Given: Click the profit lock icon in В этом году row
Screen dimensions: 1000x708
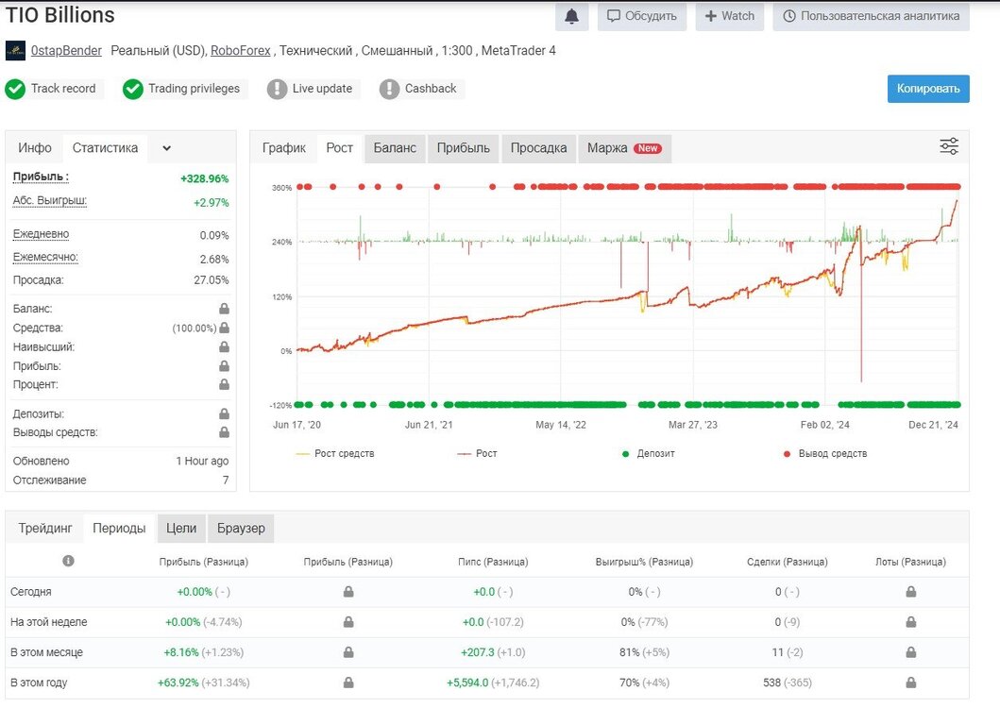Looking at the screenshot, I should (x=348, y=683).
